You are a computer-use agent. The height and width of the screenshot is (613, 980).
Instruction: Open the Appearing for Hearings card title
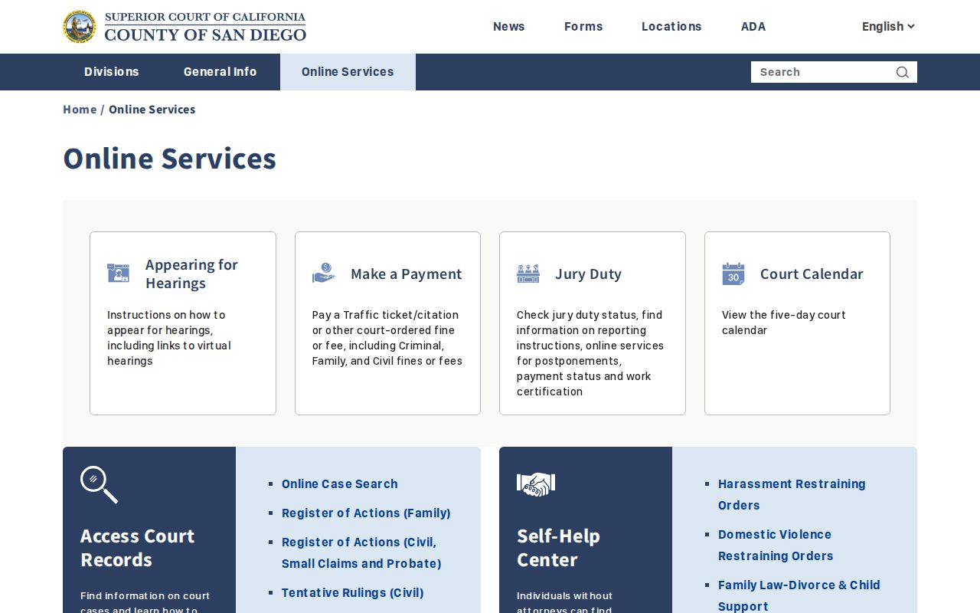pyautogui.click(x=191, y=274)
